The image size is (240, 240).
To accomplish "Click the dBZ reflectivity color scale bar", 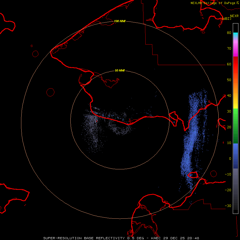I will (x=235, y=118).
